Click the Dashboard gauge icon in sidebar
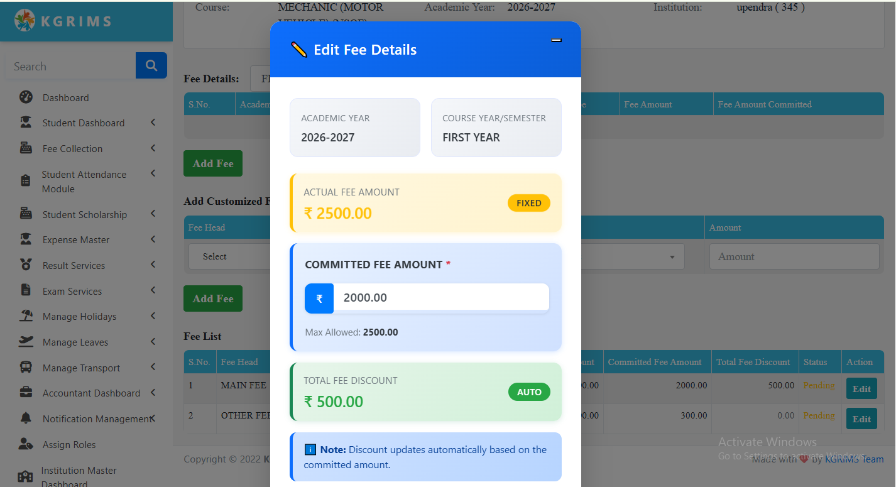Image resolution: width=896 pixels, height=487 pixels. point(26,97)
